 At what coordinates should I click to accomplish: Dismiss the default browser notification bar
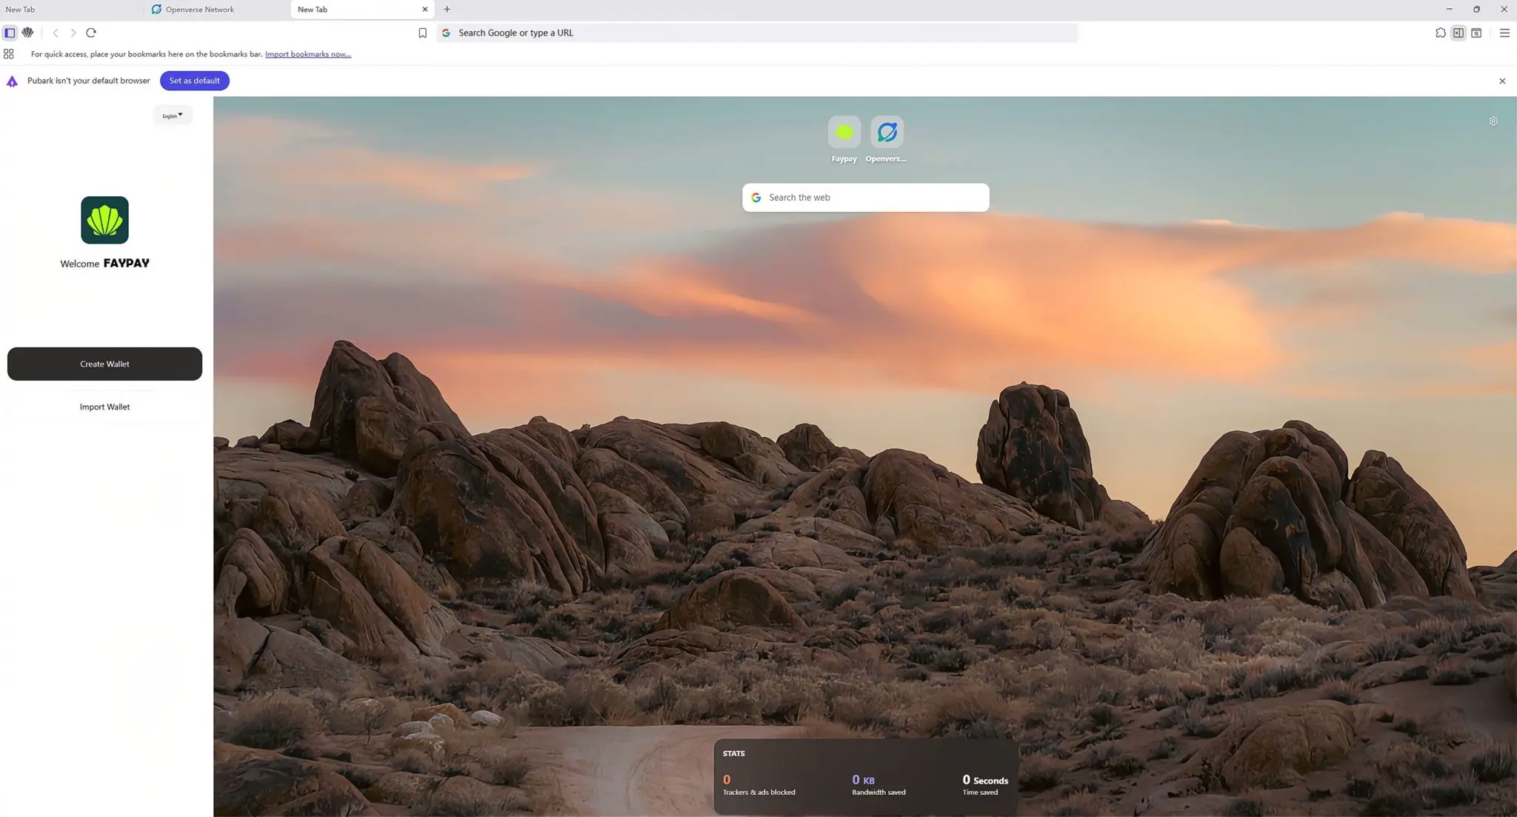pos(1502,81)
